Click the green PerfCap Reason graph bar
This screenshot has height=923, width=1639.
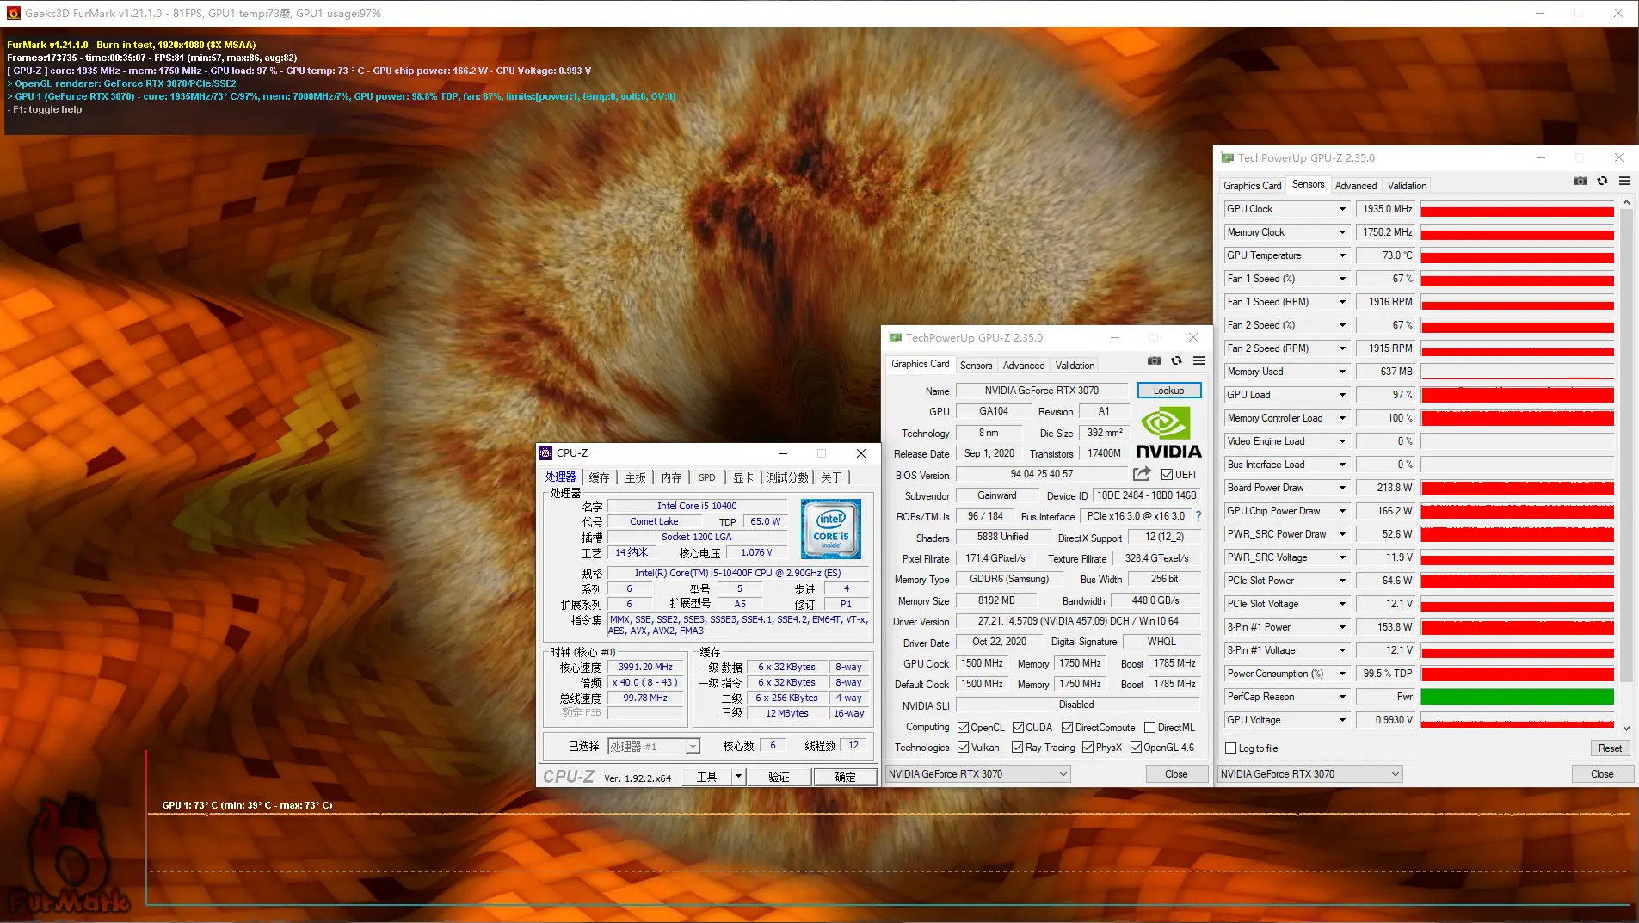point(1516,697)
